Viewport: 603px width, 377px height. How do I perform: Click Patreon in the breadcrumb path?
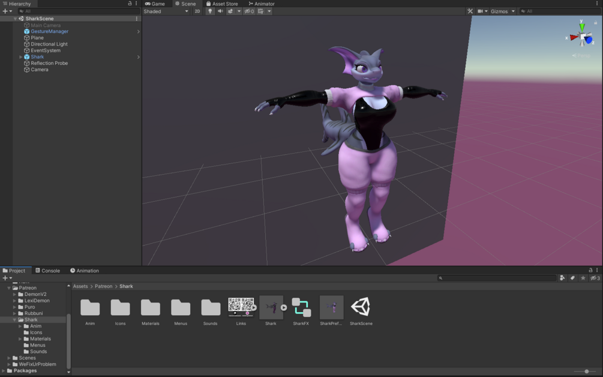tap(103, 286)
